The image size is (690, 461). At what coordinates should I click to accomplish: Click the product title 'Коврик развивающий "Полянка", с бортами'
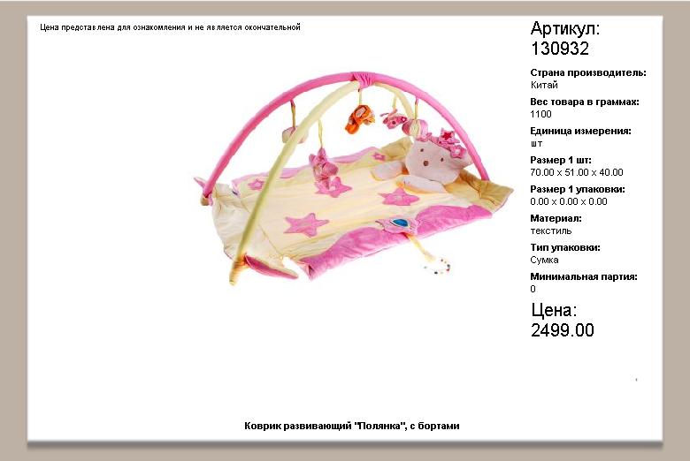coord(351,426)
